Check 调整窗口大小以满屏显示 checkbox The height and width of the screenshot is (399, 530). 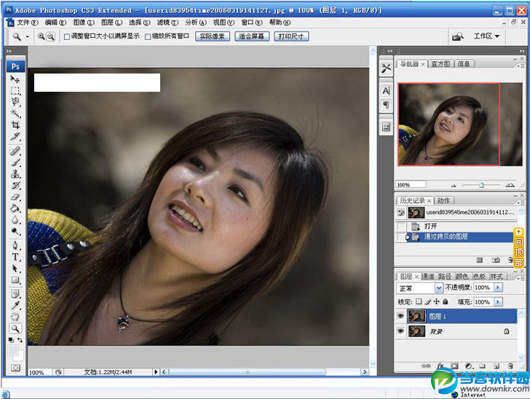[x=67, y=36]
